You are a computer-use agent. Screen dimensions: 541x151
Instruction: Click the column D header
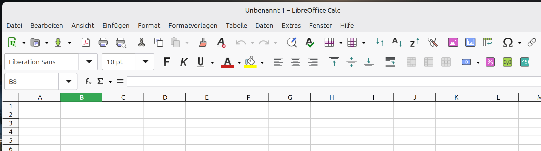point(165,98)
